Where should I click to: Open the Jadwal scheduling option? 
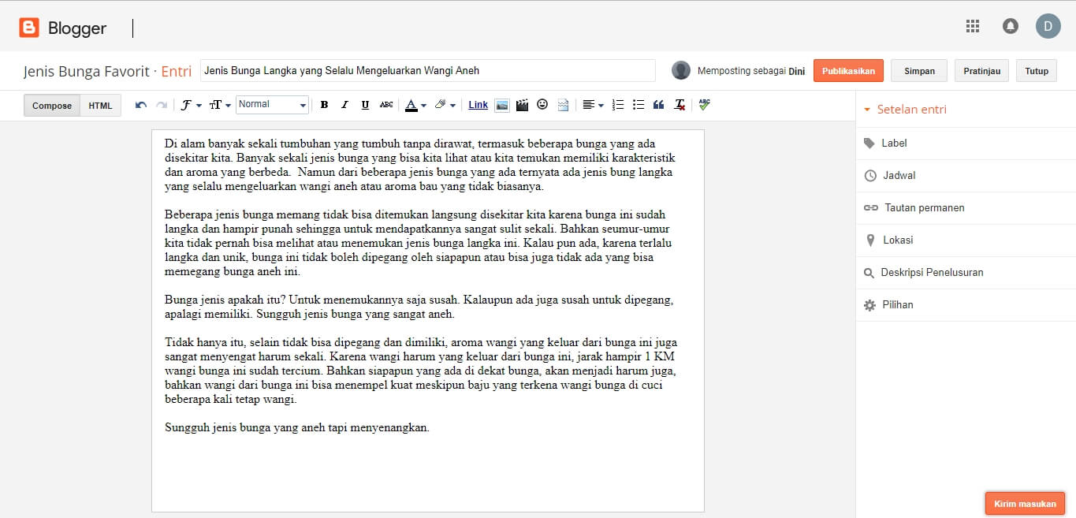pos(899,175)
